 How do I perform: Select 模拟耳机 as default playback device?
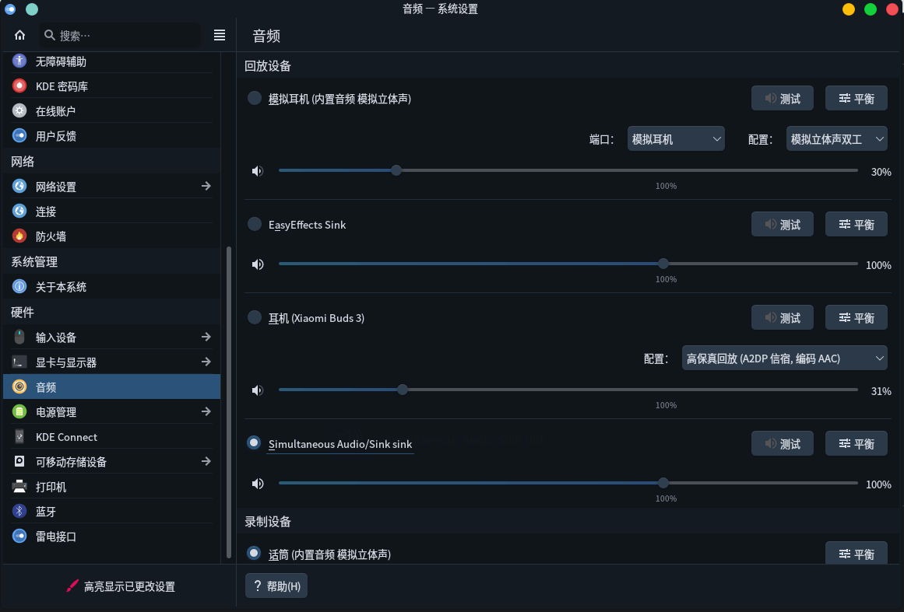[x=254, y=98]
